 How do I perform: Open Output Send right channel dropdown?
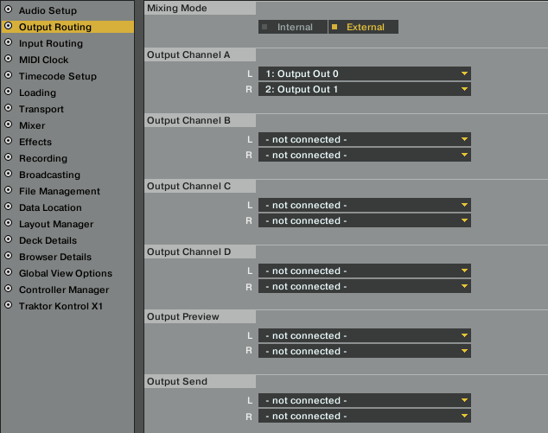pyautogui.click(x=364, y=417)
